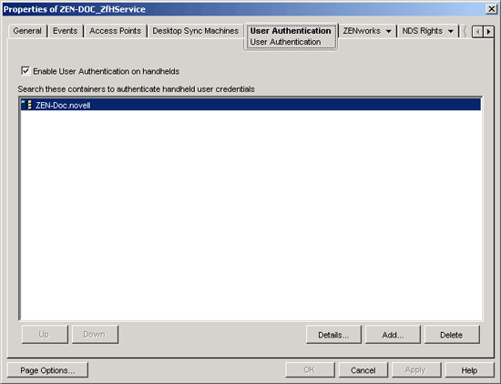Switch to the General tab
The image size is (501, 384).
click(x=27, y=31)
